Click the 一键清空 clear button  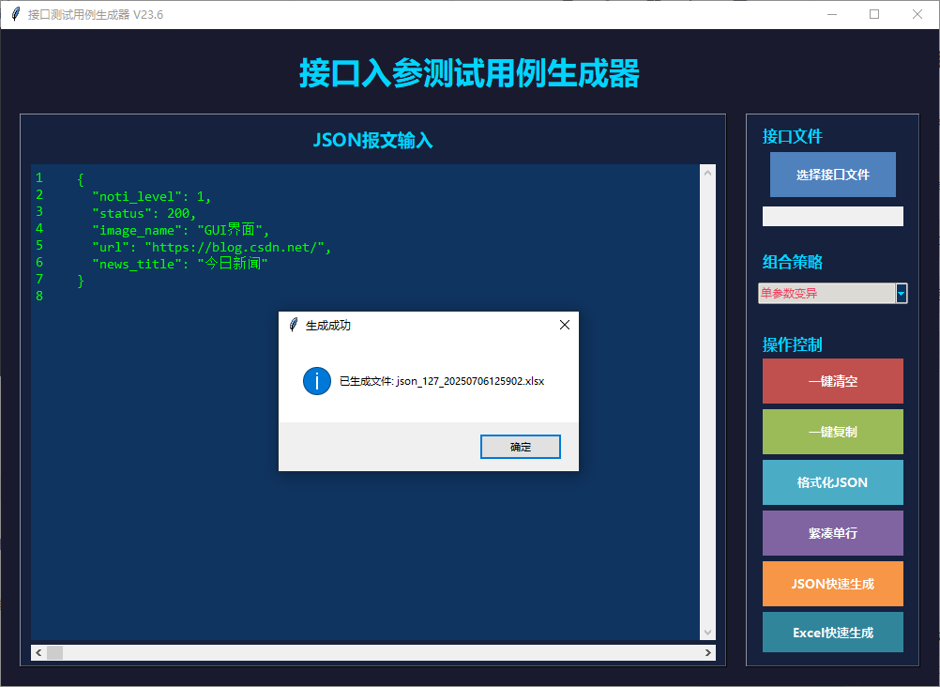coord(832,381)
